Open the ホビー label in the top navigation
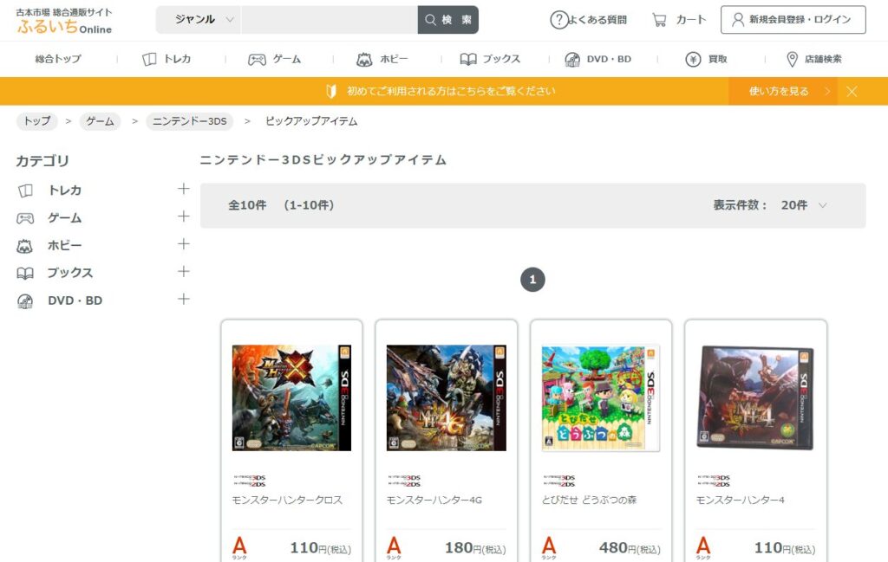The height and width of the screenshot is (562, 888). click(x=394, y=60)
